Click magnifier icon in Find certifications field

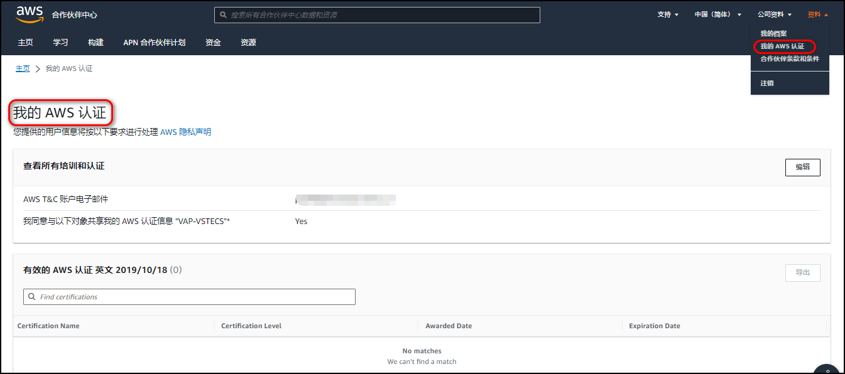[x=31, y=297]
